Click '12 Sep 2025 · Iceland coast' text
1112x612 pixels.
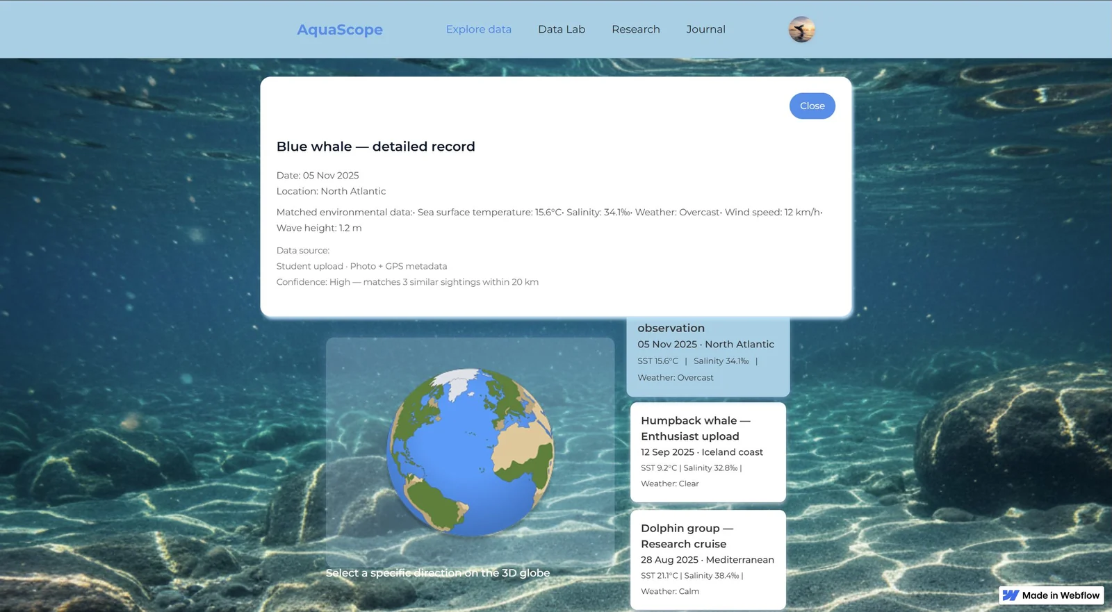[702, 452]
